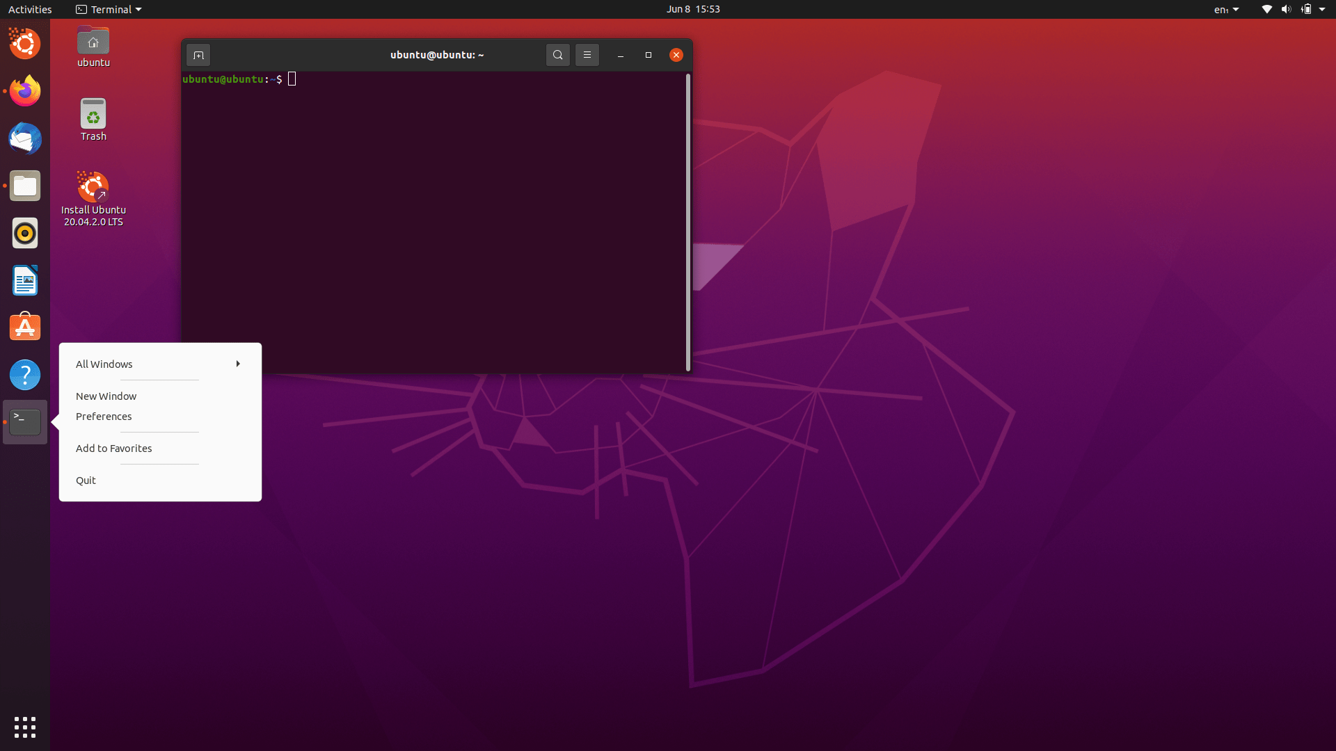Open the system menu dropdown arrow
Viewport: 1336px width, 751px height.
coord(1322,10)
